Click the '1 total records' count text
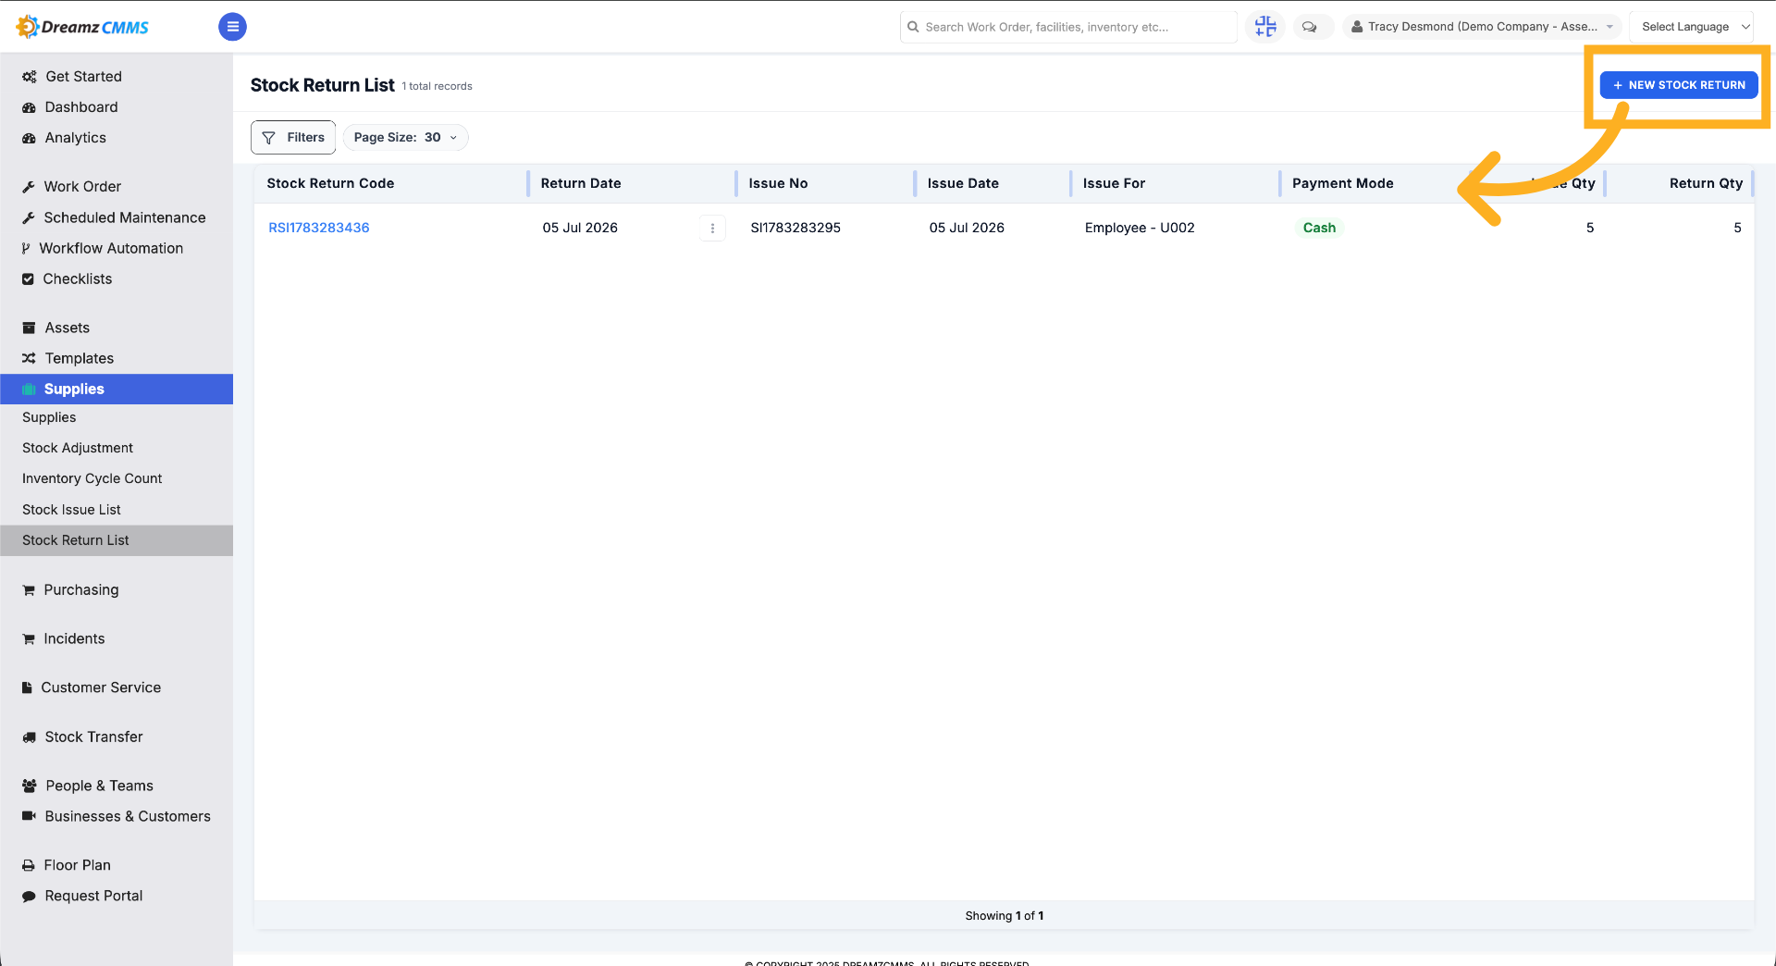The width and height of the screenshot is (1776, 966). coord(437,86)
